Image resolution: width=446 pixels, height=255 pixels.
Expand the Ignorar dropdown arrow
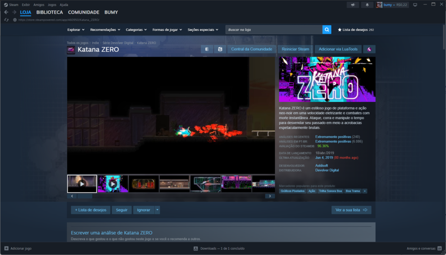[157, 210]
